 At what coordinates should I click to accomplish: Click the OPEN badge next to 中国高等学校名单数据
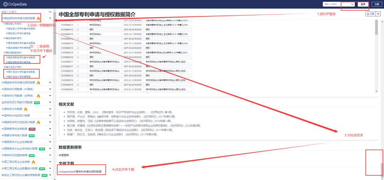(32, 129)
